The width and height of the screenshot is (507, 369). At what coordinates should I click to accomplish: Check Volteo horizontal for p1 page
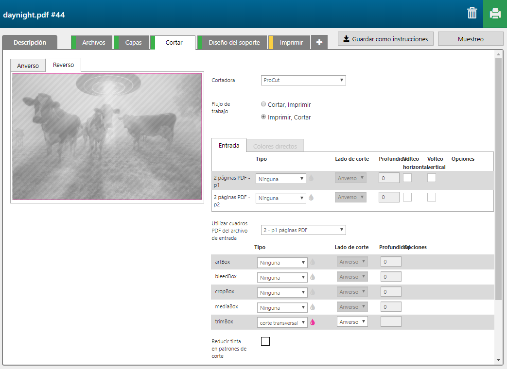[x=407, y=178]
